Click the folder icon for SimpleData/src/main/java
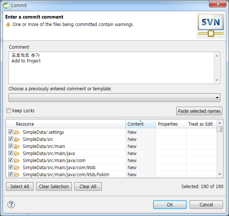Screen dimensions: 229x216 coord(17,153)
